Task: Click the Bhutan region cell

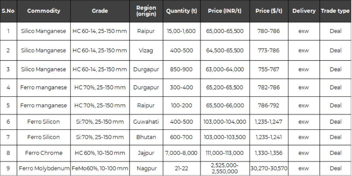Action: 146,137
